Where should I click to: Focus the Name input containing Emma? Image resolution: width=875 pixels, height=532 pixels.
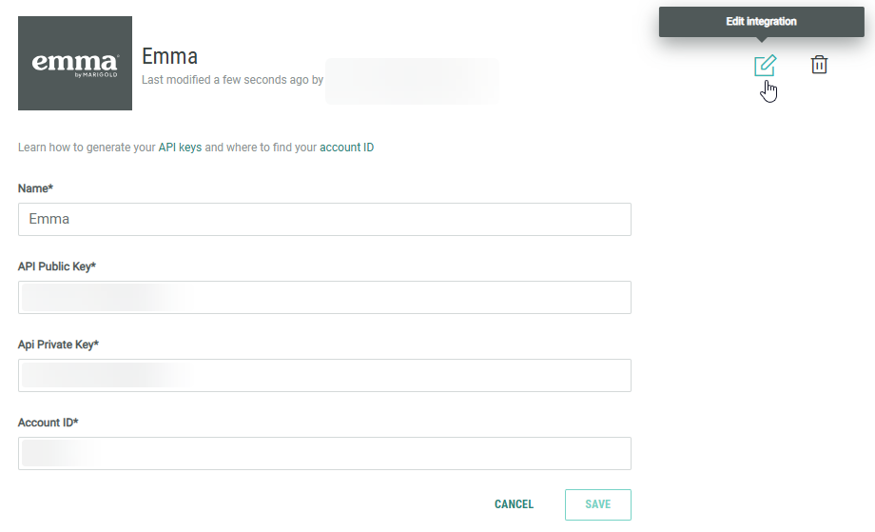[324, 219]
